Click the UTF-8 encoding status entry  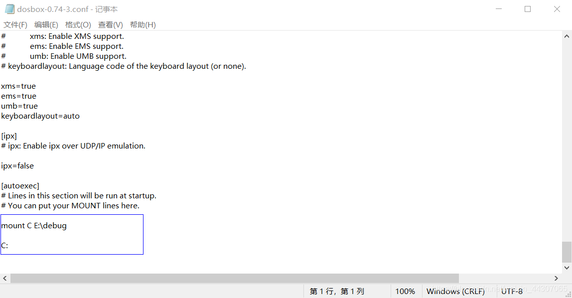coord(512,291)
